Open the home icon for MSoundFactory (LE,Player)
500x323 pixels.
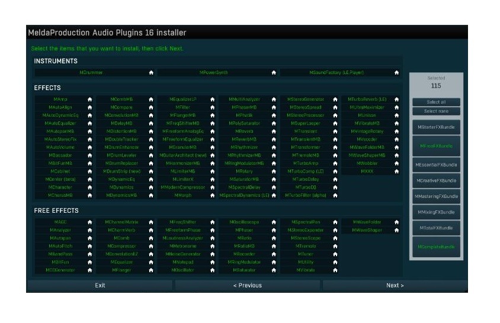tap(396, 73)
